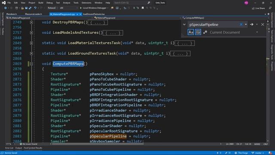
Task: Click the Undo toolbar icon
Action: click(35, 8)
